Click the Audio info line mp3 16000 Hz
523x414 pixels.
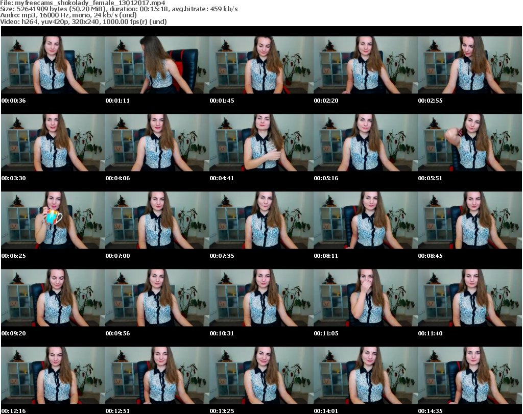tap(68, 15)
